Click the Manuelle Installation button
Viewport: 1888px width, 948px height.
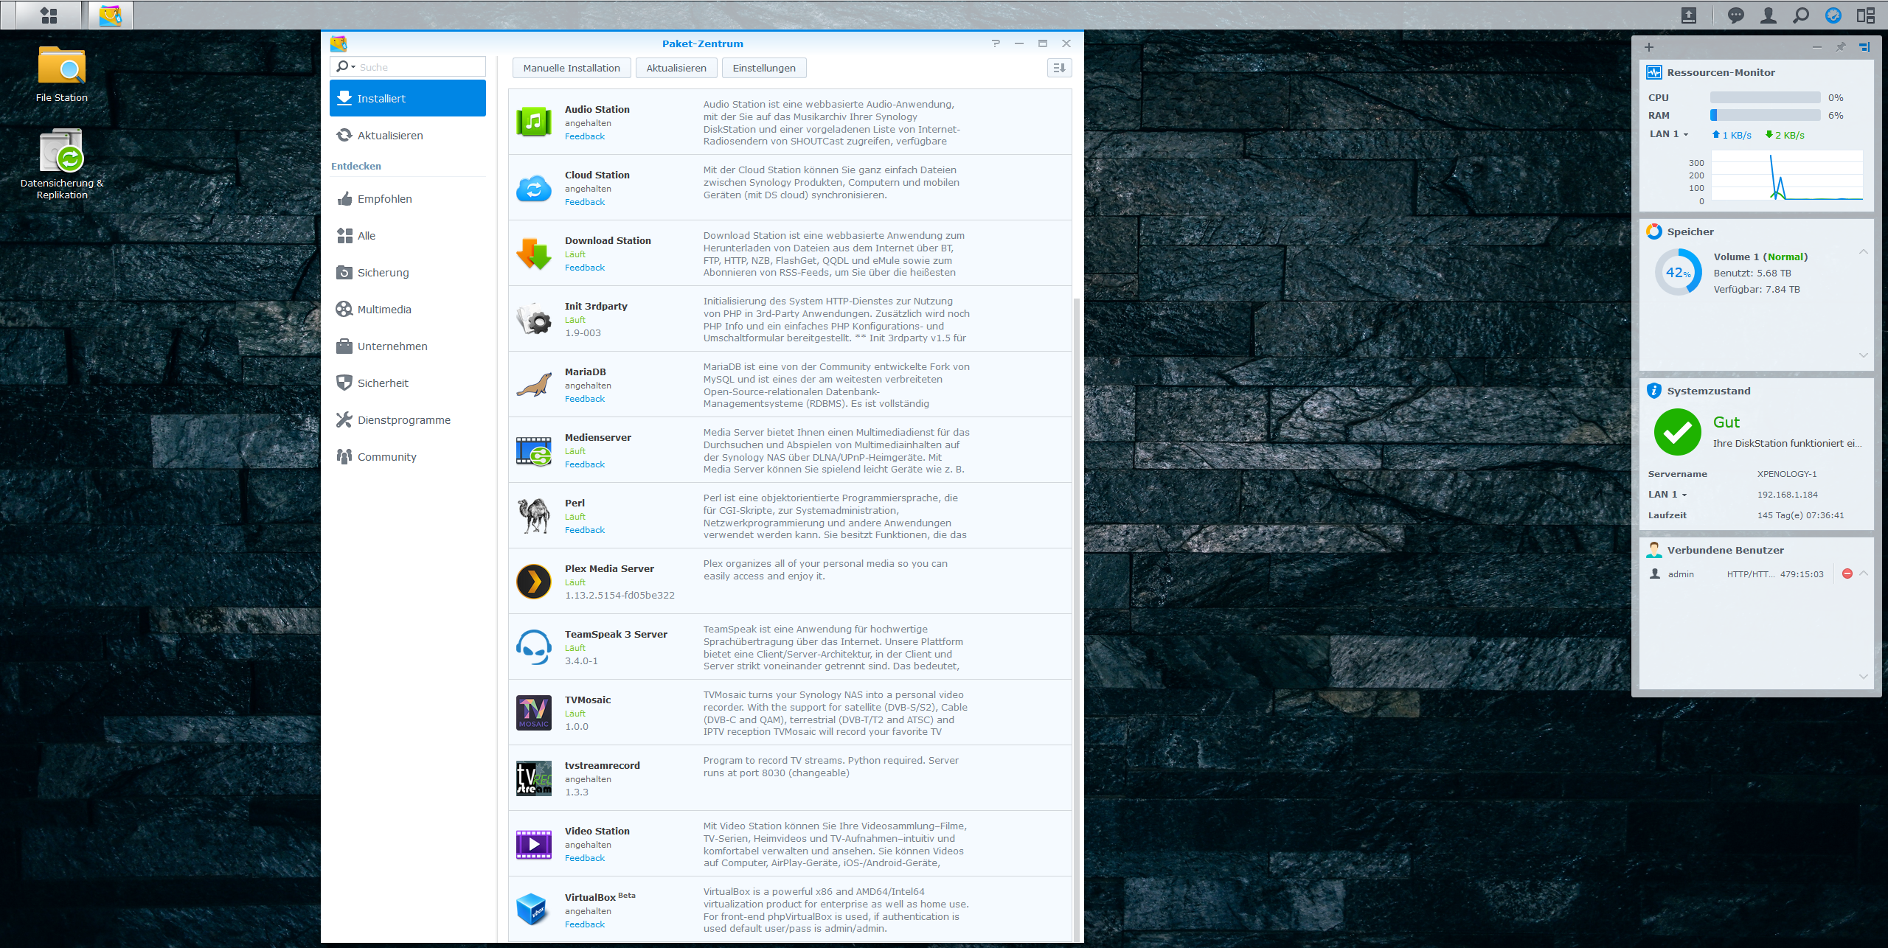(x=572, y=68)
